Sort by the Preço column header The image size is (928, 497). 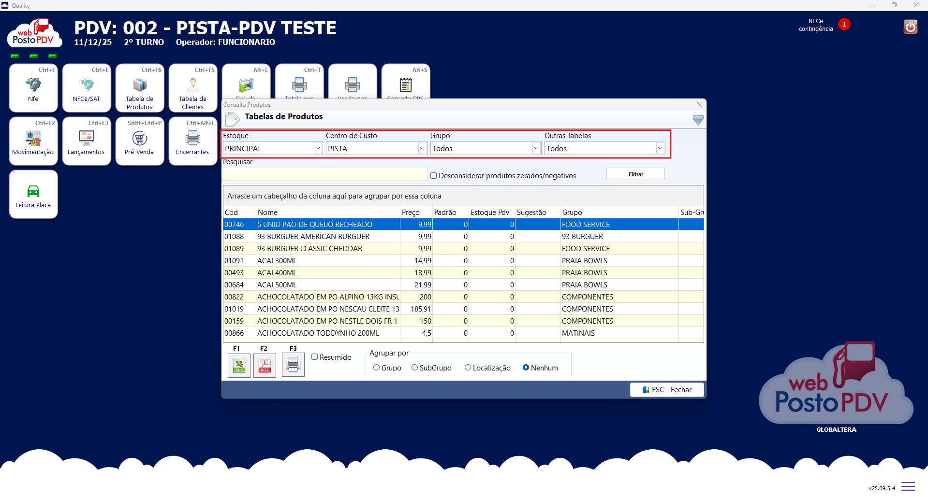click(411, 213)
